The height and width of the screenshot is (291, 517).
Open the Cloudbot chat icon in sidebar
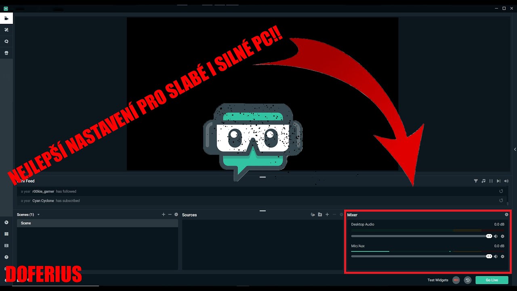pos(6,41)
